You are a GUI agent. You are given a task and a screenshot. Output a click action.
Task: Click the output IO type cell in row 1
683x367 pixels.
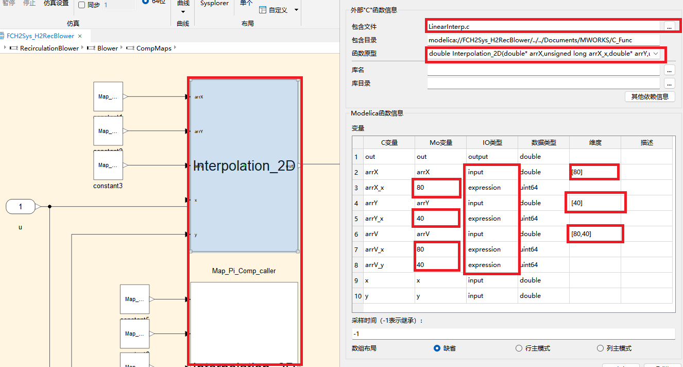point(492,157)
